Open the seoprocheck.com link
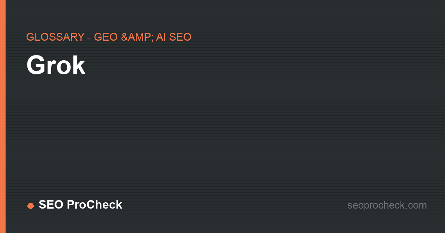Viewport: 445px width, 233px height. pos(387,205)
